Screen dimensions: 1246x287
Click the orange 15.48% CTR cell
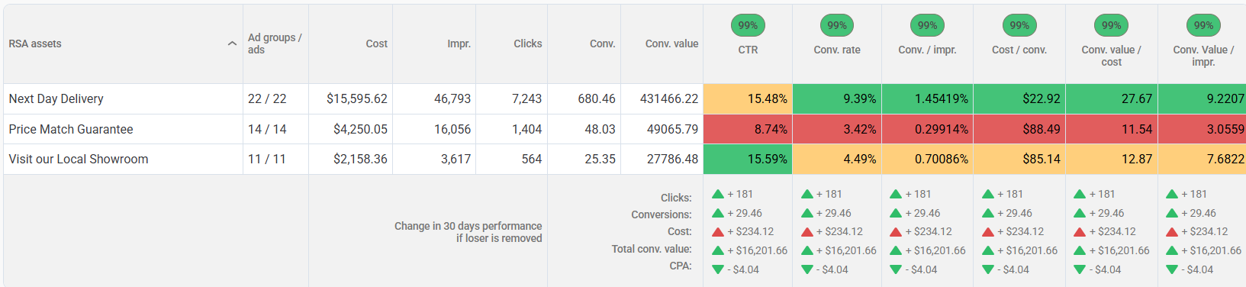pos(748,99)
